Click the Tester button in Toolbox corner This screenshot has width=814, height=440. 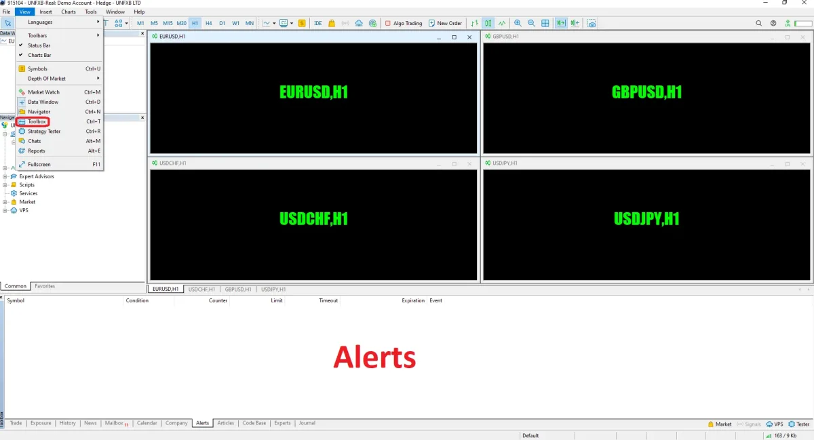799,424
